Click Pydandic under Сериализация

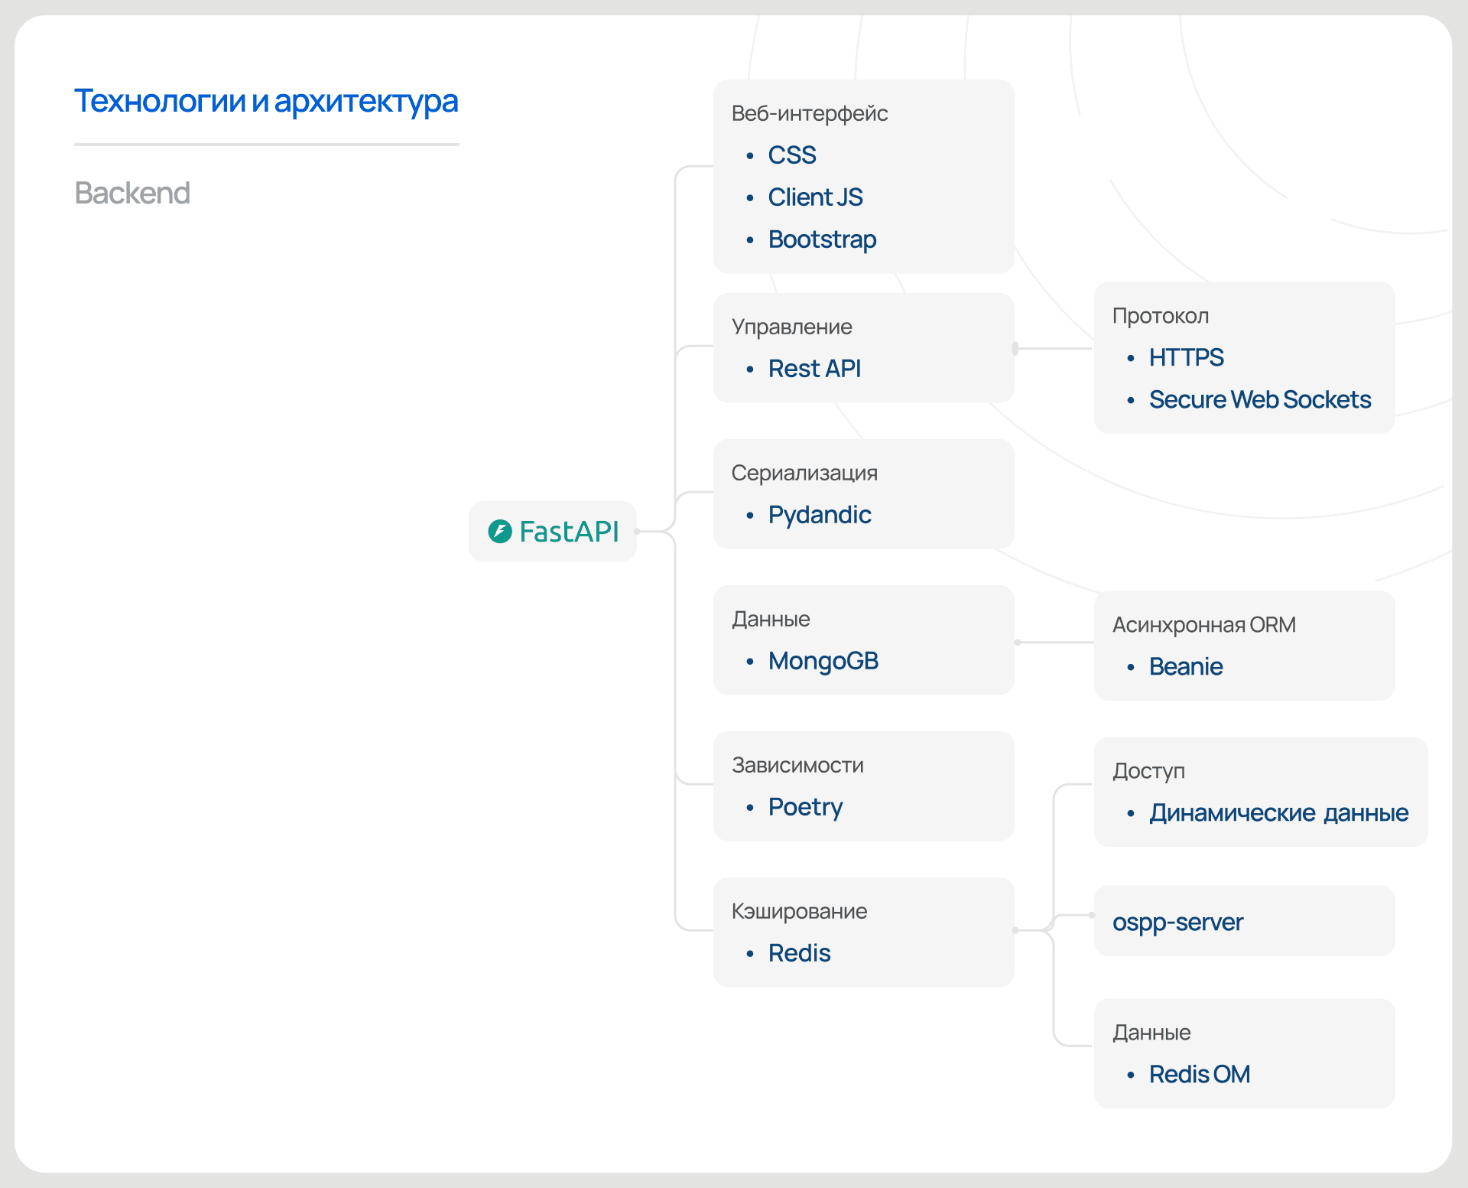click(x=820, y=515)
